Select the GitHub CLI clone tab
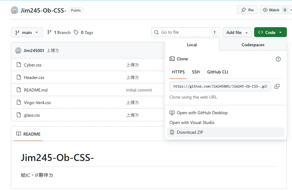Viewport: 292px width, 191px height. pos(218,72)
